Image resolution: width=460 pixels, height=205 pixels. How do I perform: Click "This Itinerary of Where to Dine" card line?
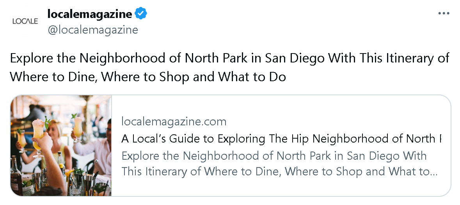pyautogui.click(x=199, y=171)
